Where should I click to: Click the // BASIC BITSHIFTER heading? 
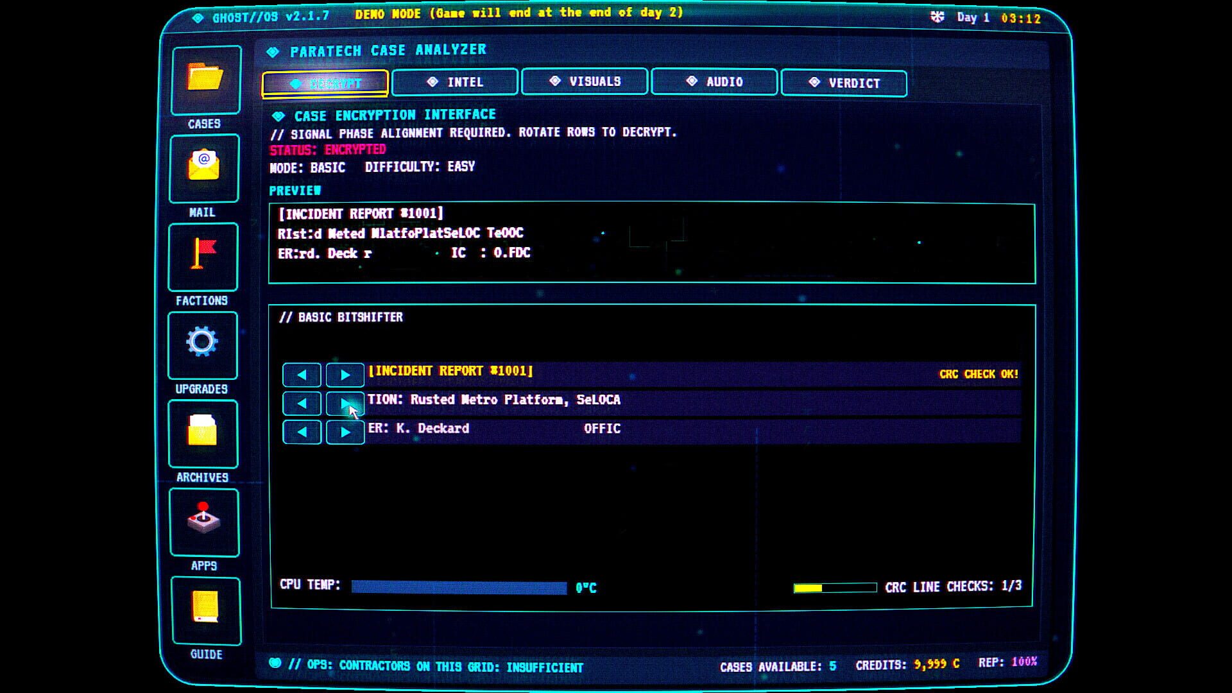341,317
